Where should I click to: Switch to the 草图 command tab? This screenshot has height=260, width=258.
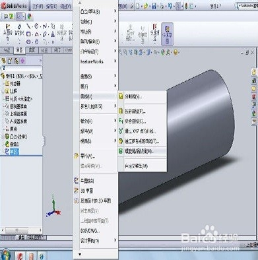19,50
